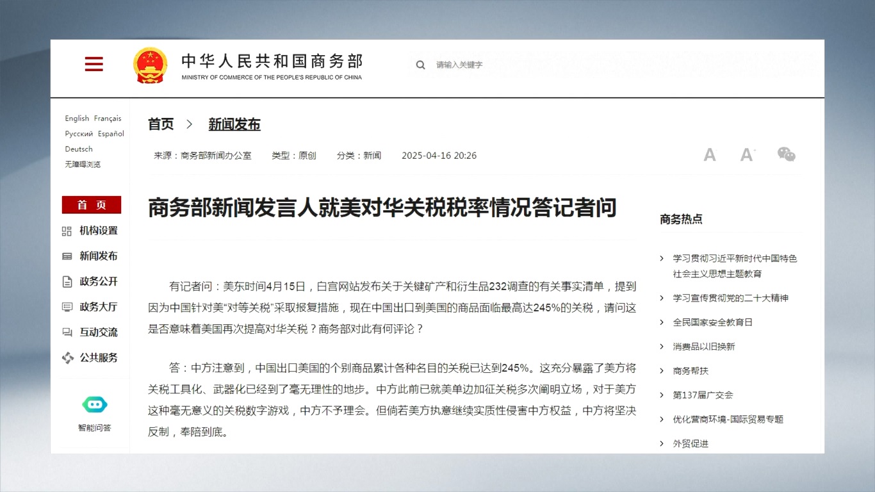Click the 机构设置 grid icon
875x492 pixels.
67,231
